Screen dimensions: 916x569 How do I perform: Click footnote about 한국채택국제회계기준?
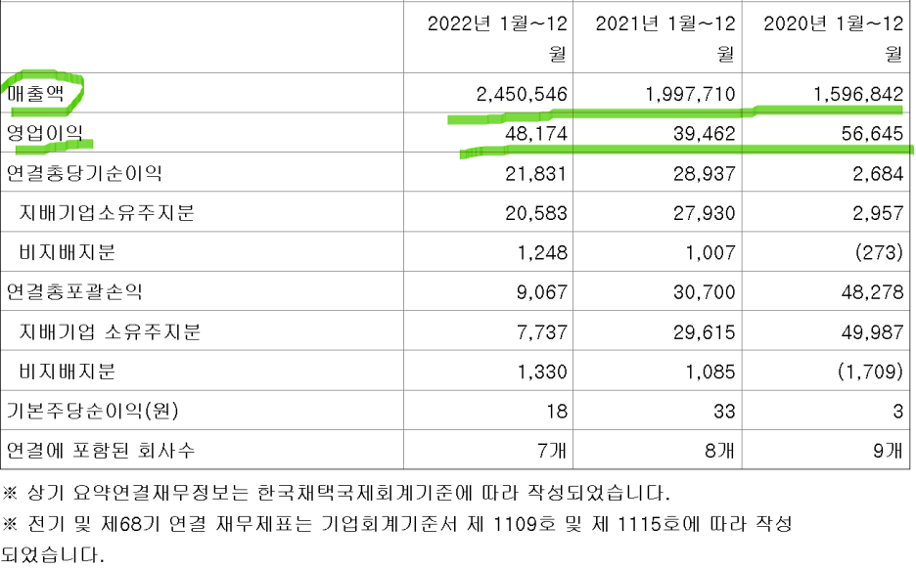(x=336, y=494)
